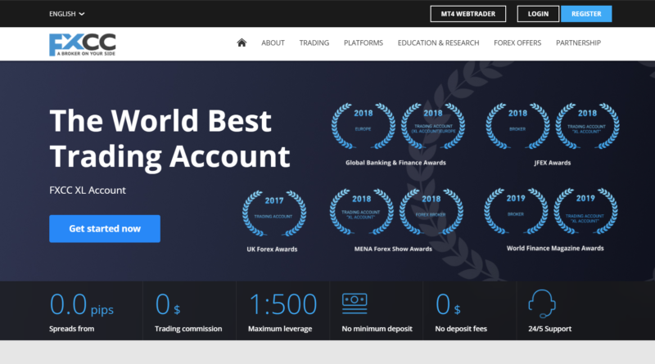655x364 pixels.
Task: Click the 2019 Broker award wreath
Action: point(516,211)
